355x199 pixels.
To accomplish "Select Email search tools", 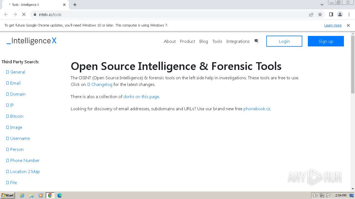I will 13,83.
